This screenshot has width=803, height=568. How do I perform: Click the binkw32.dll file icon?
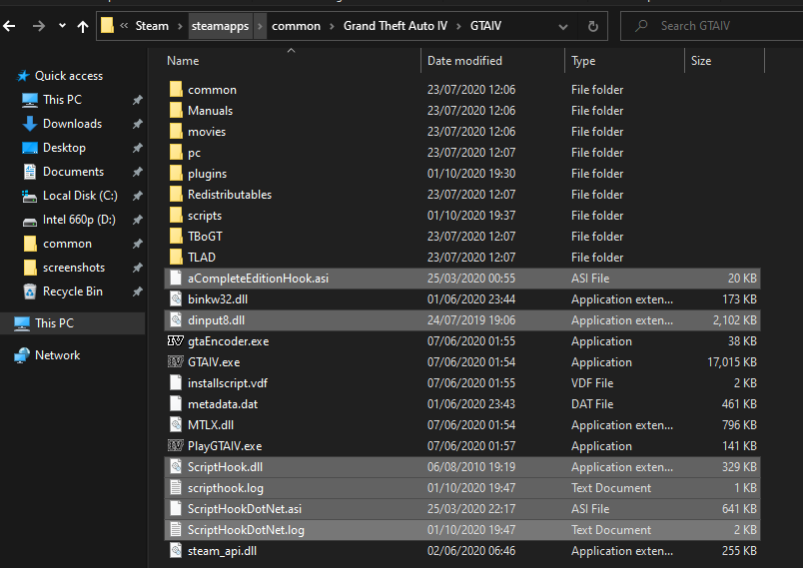[176, 299]
